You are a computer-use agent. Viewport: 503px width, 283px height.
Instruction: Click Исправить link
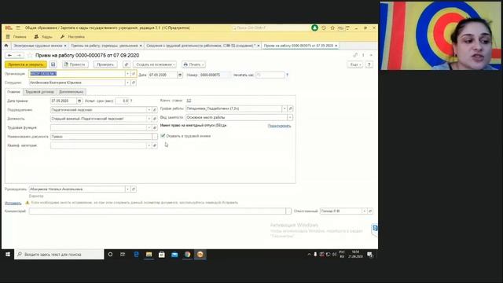coord(13,203)
